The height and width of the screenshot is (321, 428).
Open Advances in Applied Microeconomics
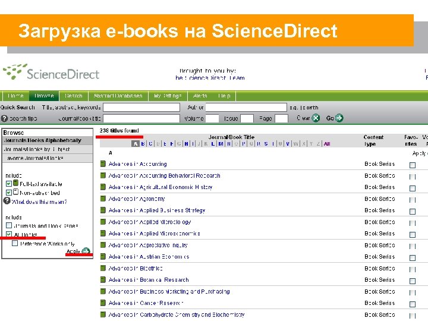[x=154, y=234]
